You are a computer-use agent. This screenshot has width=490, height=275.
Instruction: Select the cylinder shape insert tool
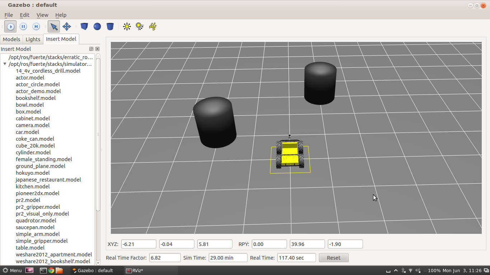[110, 26]
